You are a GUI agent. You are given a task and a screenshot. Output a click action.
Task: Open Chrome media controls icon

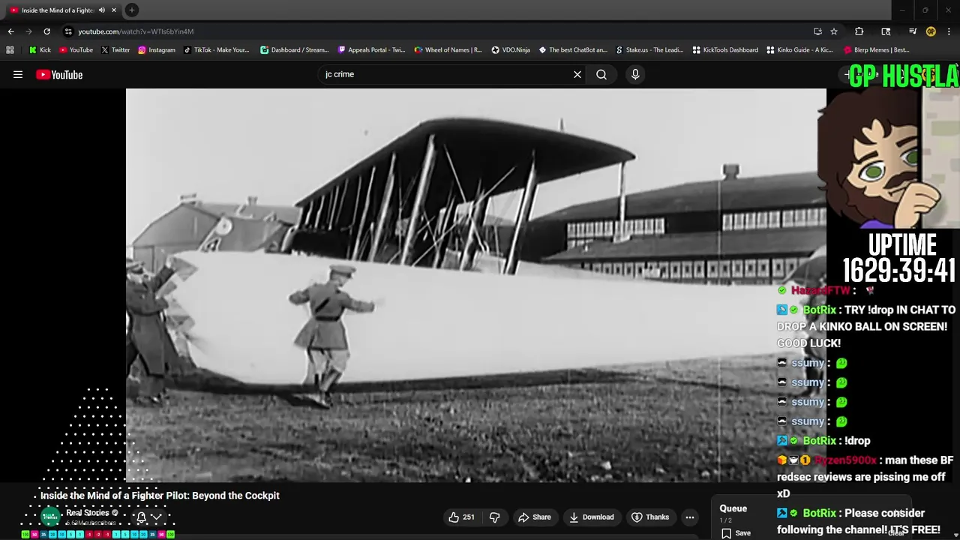point(913,31)
